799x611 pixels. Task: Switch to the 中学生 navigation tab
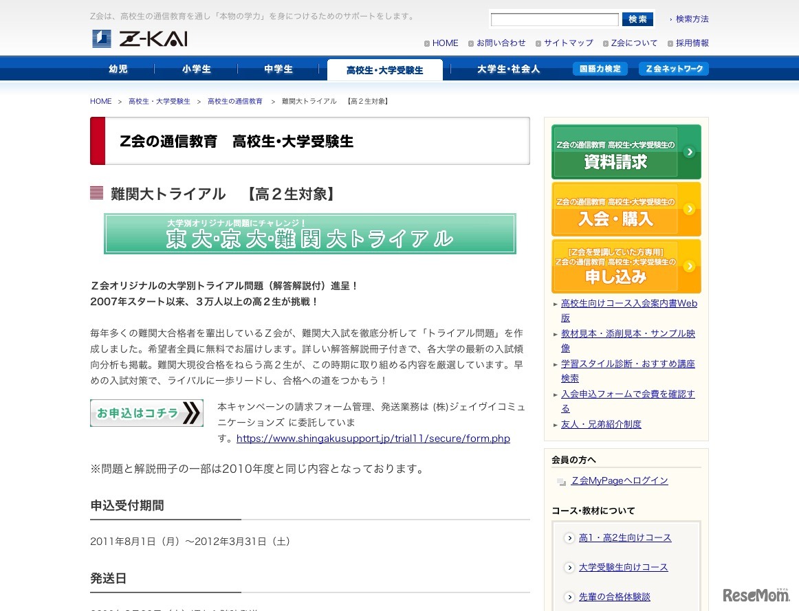click(278, 69)
